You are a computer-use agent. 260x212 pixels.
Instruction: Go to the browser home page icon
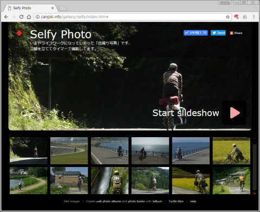click(29, 17)
